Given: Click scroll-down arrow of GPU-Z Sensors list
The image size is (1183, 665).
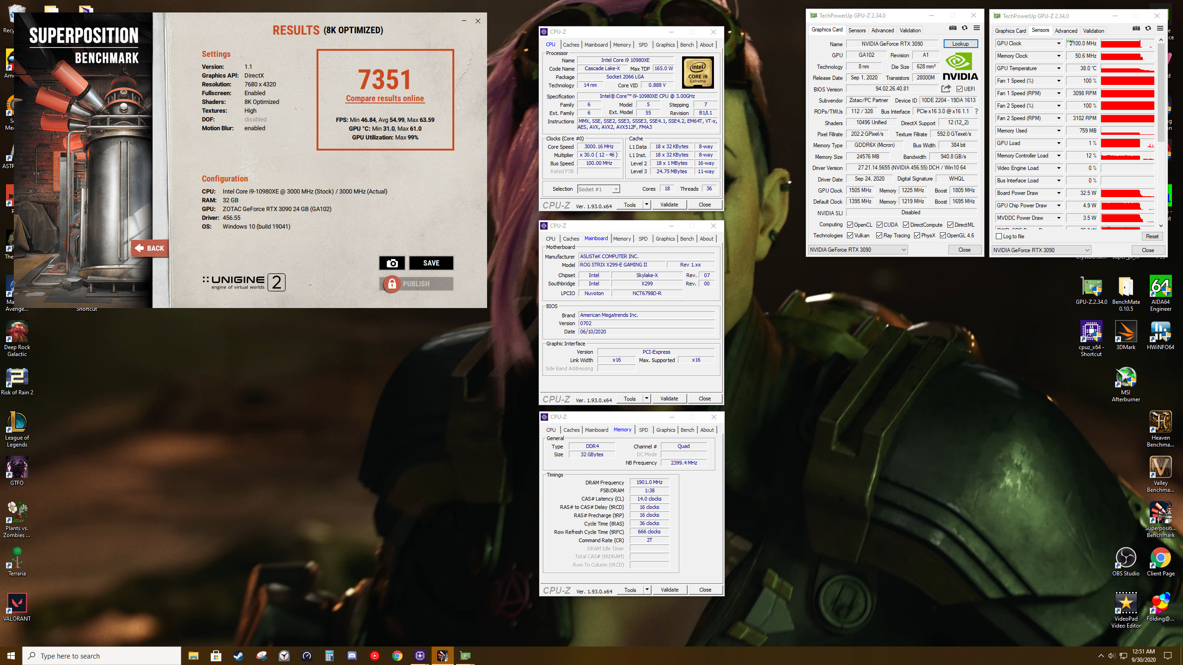Looking at the screenshot, I should click(x=1160, y=226).
